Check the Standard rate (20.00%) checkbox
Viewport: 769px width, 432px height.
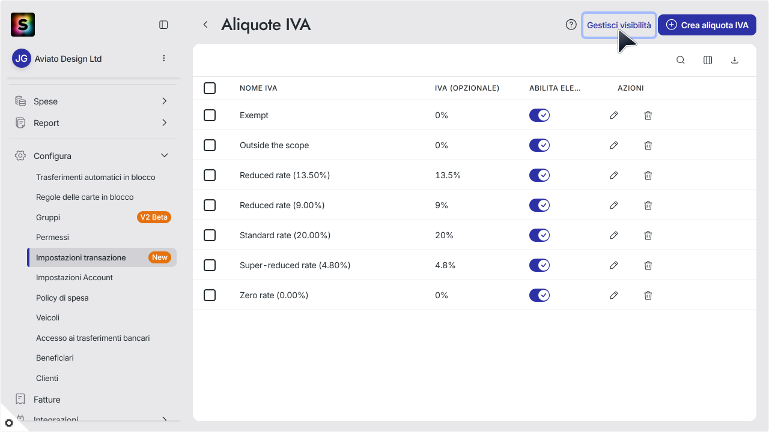tap(210, 235)
